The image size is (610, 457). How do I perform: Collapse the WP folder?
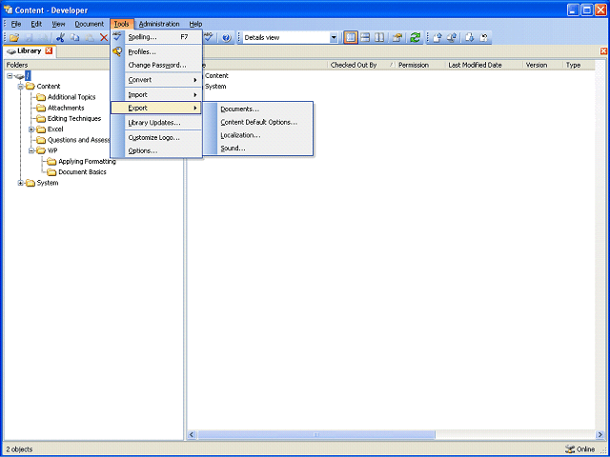(31, 150)
